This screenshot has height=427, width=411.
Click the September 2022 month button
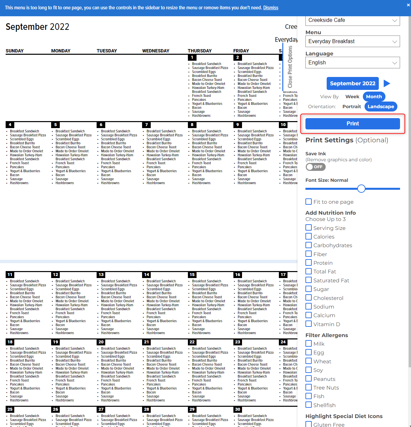tap(352, 83)
